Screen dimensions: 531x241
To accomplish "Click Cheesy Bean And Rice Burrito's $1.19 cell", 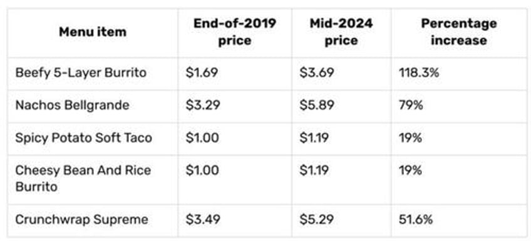I will (341, 179).
